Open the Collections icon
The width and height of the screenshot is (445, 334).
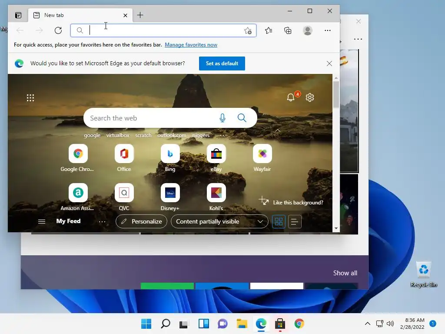tap(288, 30)
